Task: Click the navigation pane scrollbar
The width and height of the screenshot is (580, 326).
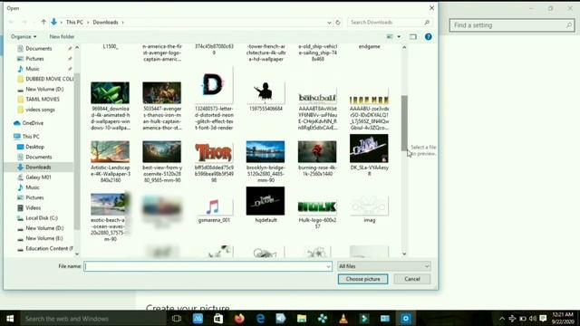Action: [x=77, y=151]
